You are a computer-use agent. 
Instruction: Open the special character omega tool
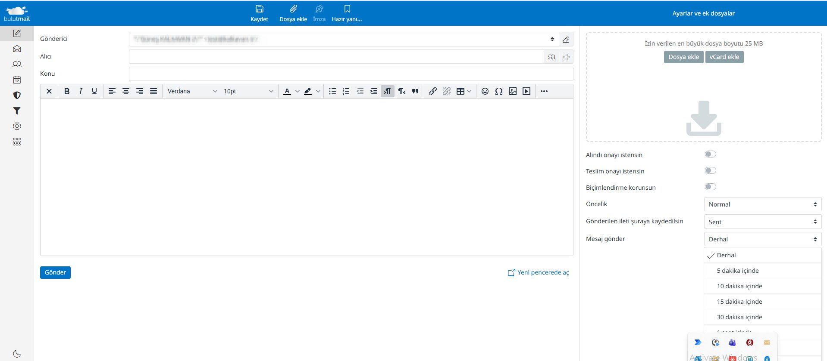tap(499, 91)
